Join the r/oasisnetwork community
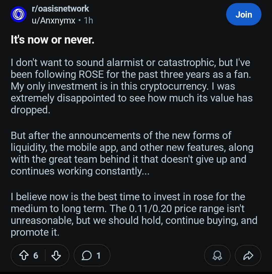 coord(244,15)
